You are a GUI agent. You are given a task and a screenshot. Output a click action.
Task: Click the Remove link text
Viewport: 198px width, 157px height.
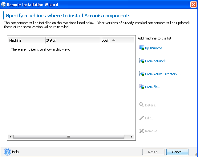151,131
